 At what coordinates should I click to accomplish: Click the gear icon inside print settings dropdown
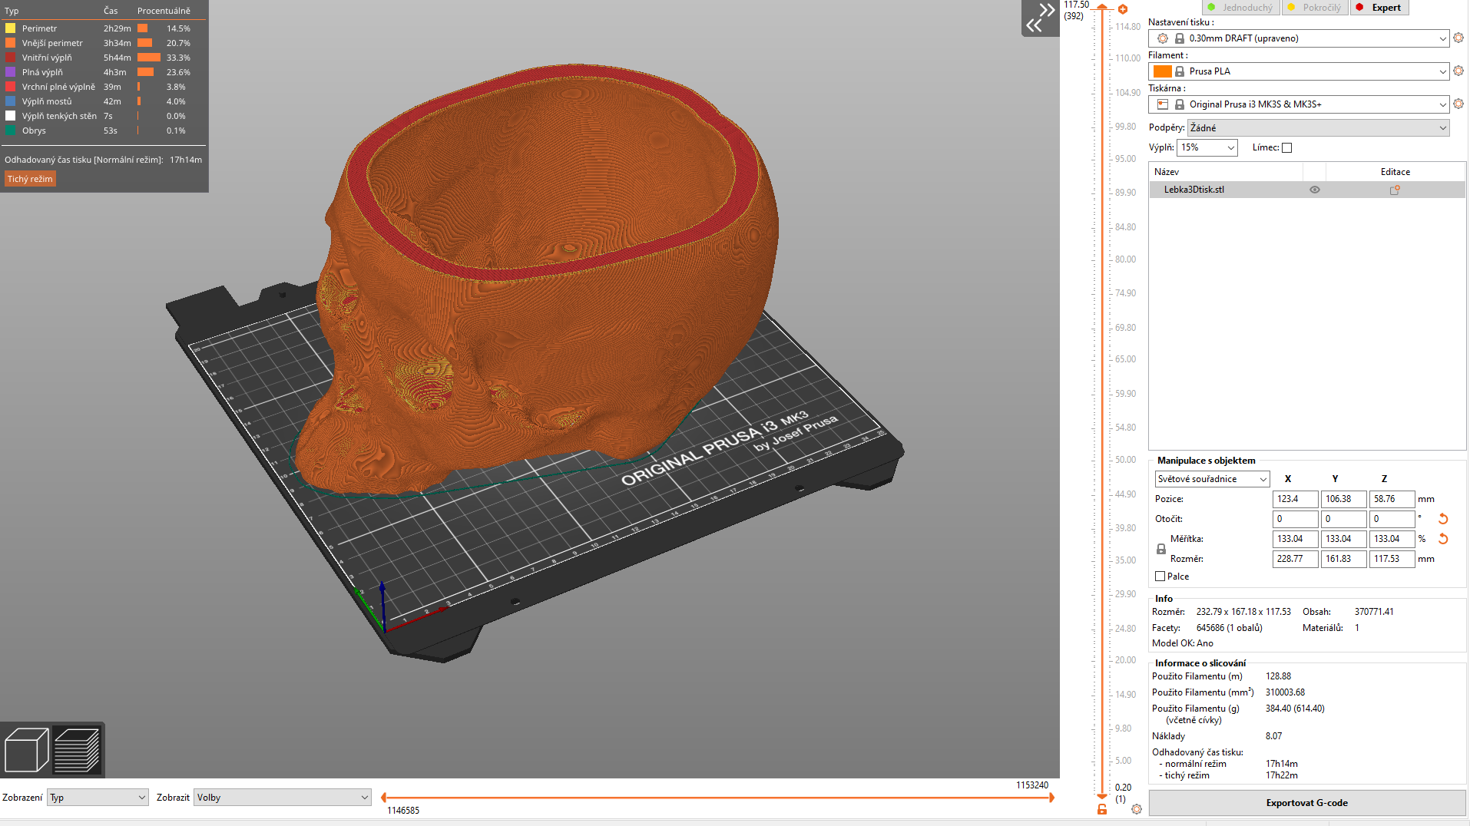tap(1163, 38)
